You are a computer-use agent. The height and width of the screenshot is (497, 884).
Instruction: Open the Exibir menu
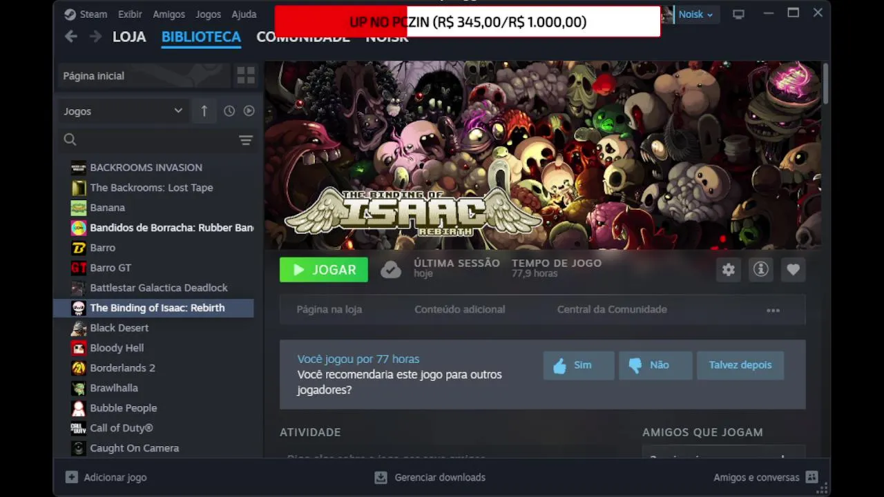[x=130, y=14]
